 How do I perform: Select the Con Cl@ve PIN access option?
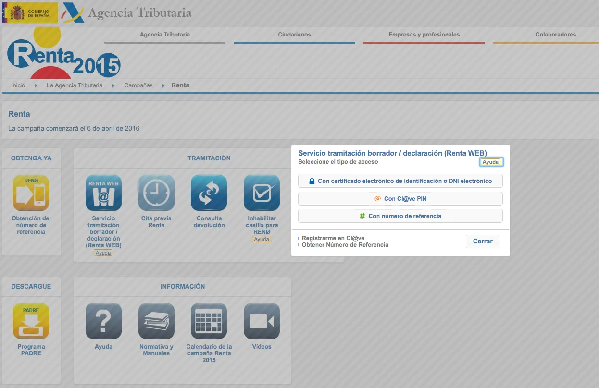point(400,199)
